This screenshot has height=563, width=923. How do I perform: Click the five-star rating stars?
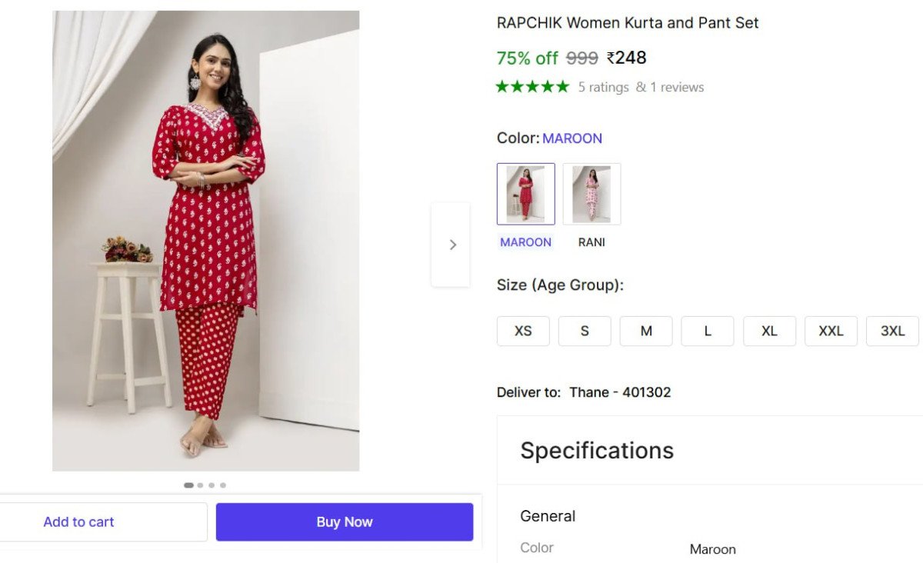click(x=531, y=86)
